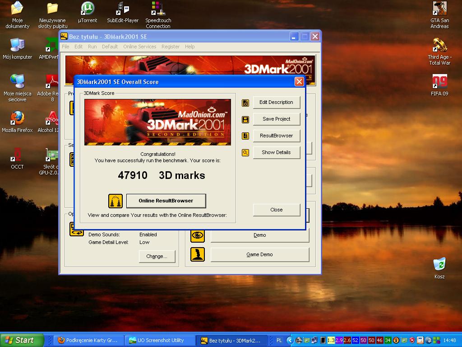Click the Save Project button

click(x=277, y=119)
